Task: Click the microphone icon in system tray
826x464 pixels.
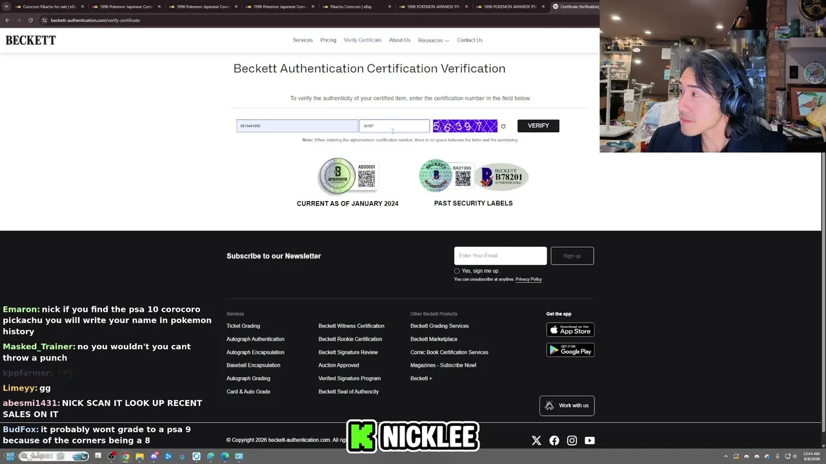Action: tap(778, 456)
